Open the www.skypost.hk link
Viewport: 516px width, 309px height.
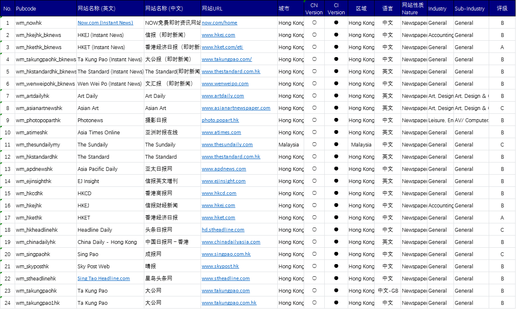[x=220, y=266]
